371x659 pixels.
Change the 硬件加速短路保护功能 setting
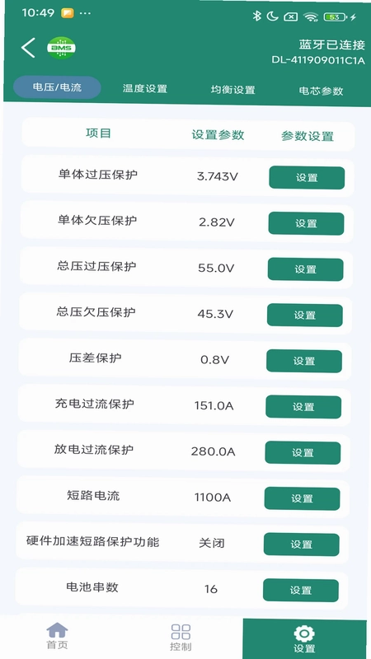coord(301,544)
